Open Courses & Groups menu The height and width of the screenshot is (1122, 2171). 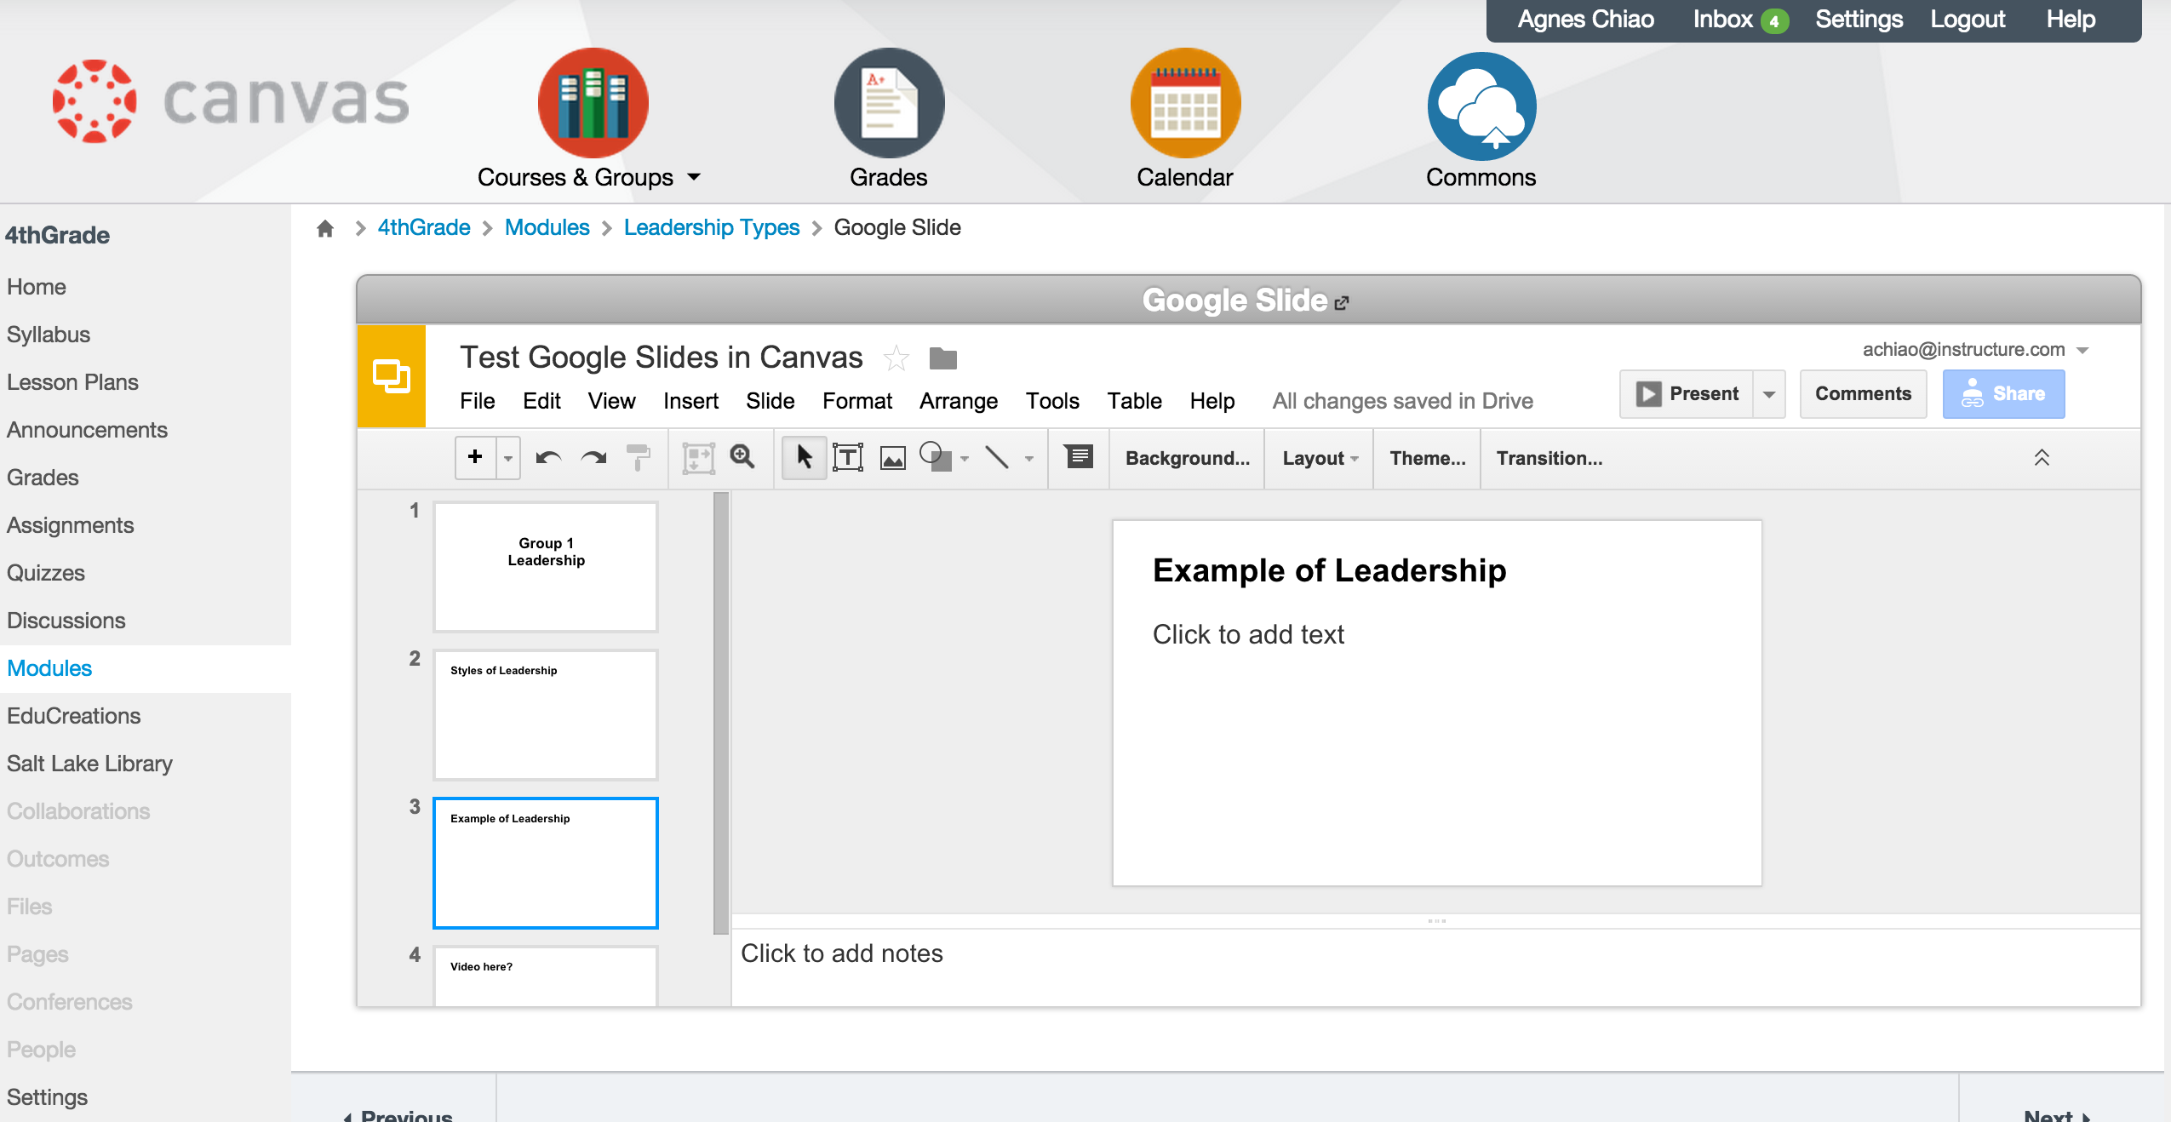[x=589, y=177]
